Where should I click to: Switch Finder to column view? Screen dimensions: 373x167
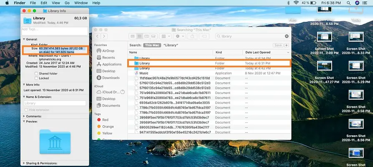pos(147,36)
